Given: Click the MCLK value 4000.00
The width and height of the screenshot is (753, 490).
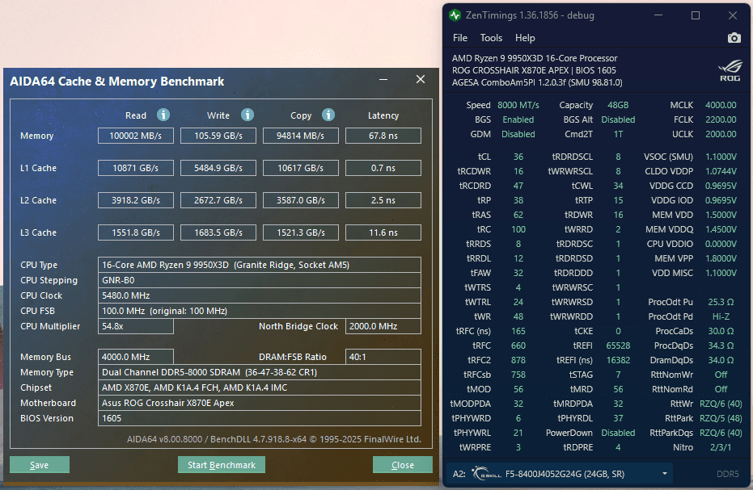Looking at the screenshot, I should tap(721, 105).
